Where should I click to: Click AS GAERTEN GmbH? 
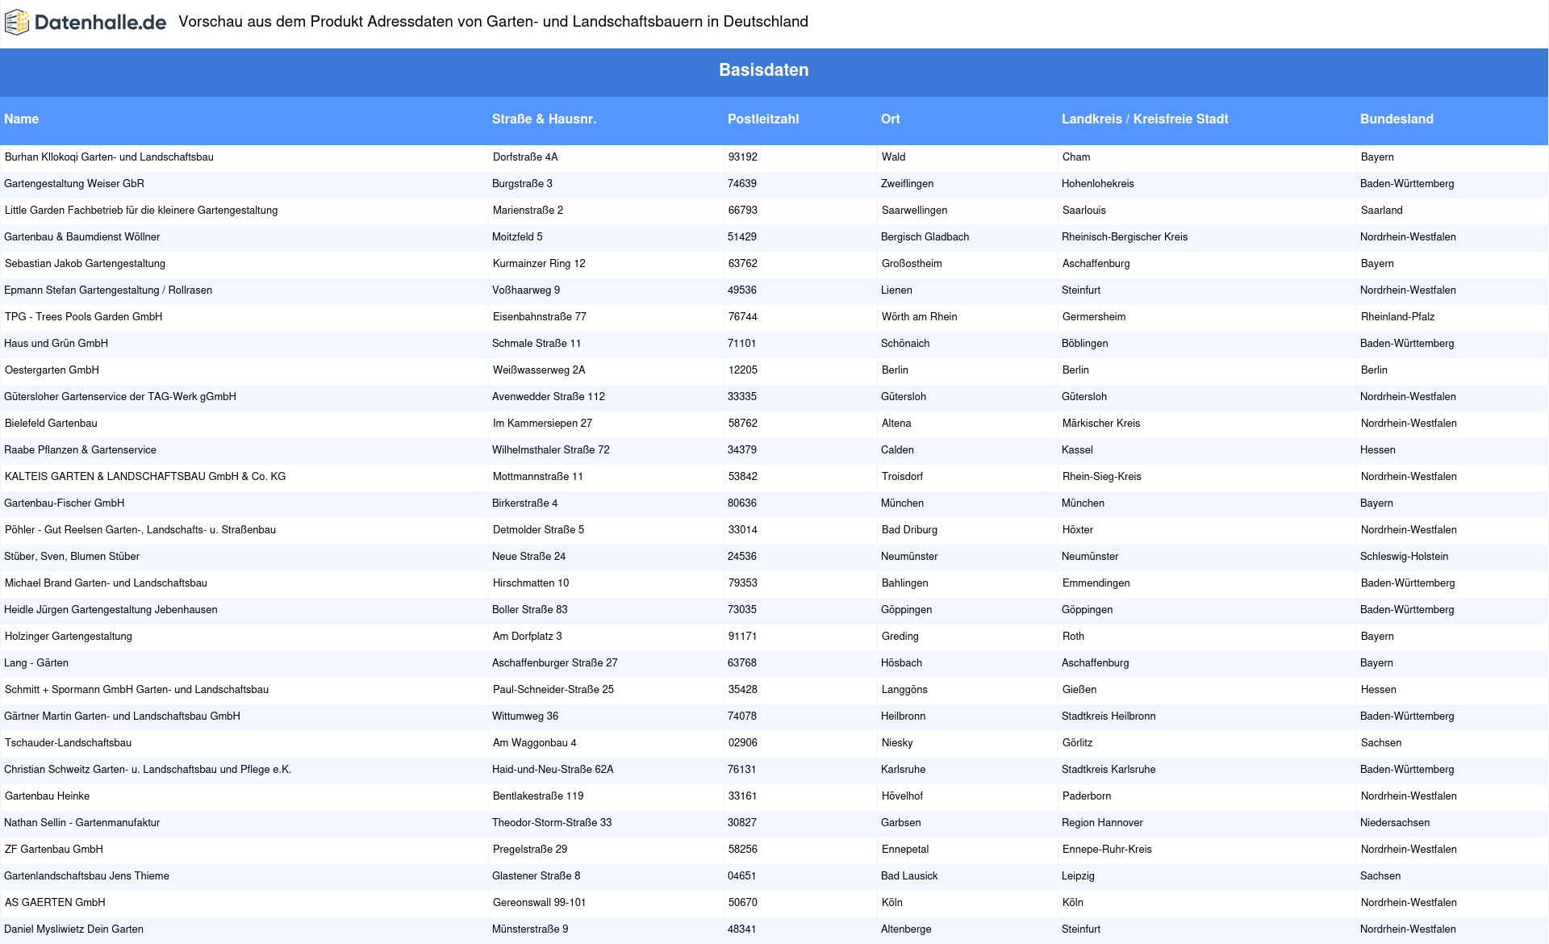pos(55,903)
